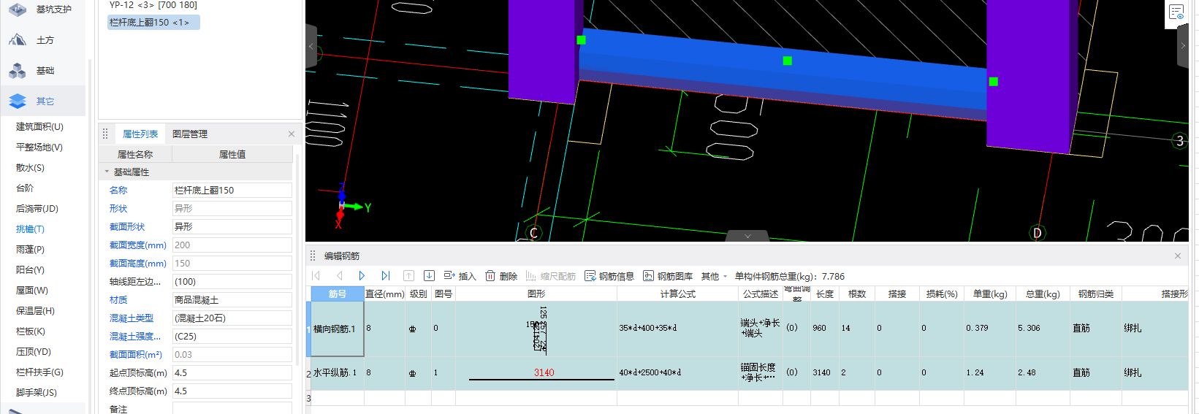The width and height of the screenshot is (1199, 414).
Task: Expand left panel via viewport arrow
Action: [311, 46]
